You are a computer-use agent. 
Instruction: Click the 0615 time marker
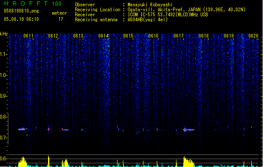click(128, 36)
